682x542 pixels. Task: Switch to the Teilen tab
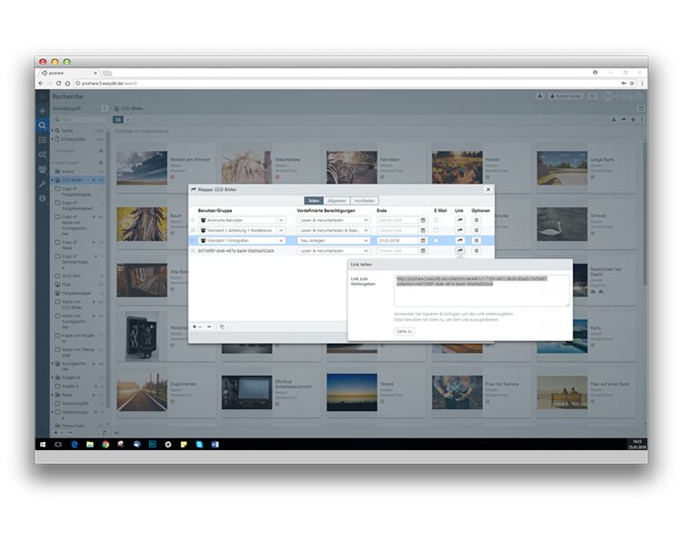[314, 201]
